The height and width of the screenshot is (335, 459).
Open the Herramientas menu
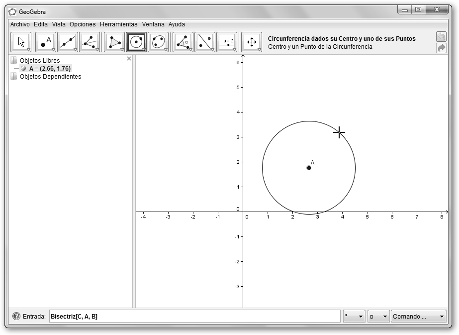point(118,24)
